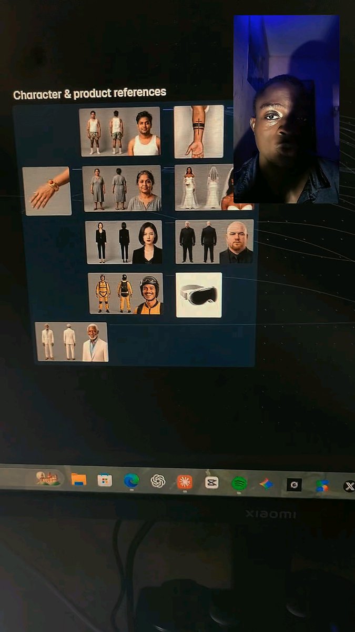Click the castle search highlight icon
This screenshot has height=632, width=355.
(47, 478)
